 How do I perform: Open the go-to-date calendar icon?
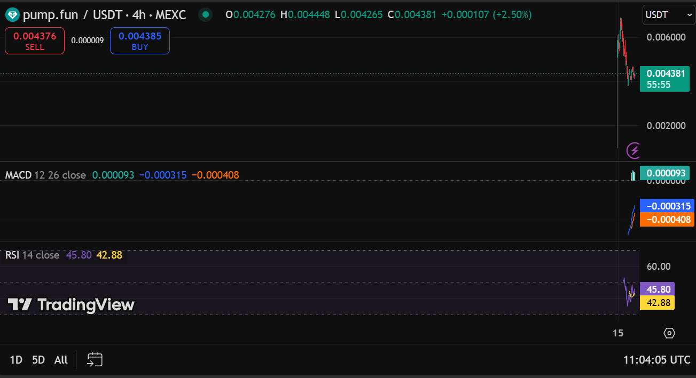point(95,359)
